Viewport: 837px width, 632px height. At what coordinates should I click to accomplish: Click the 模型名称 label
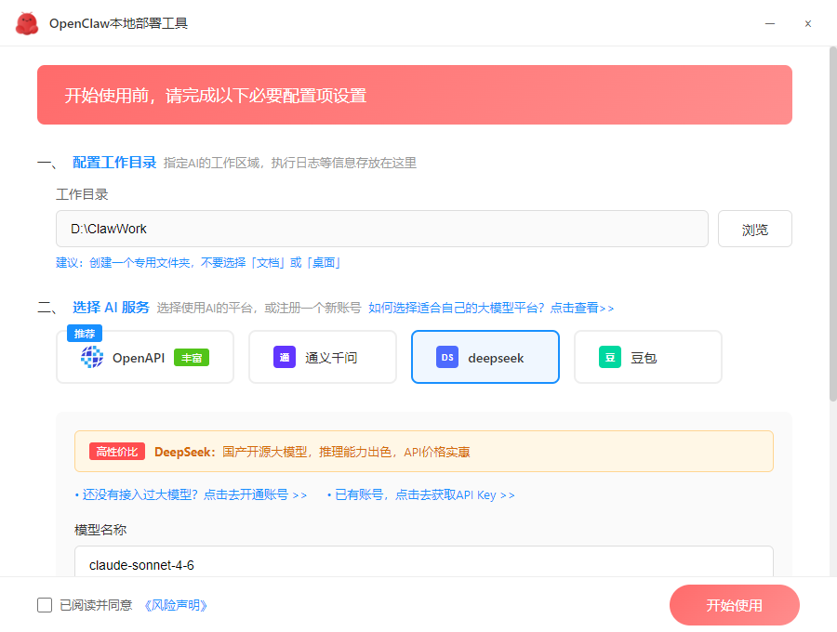click(x=100, y=530)
